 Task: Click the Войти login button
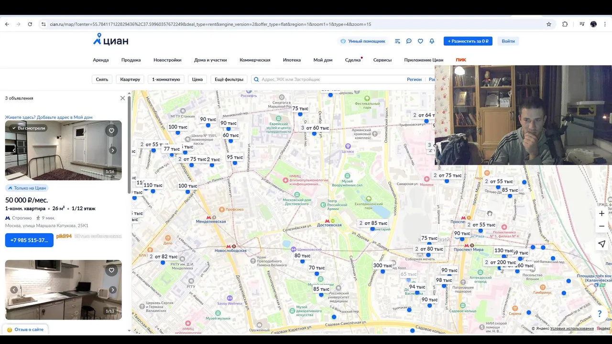coord(508,41)
